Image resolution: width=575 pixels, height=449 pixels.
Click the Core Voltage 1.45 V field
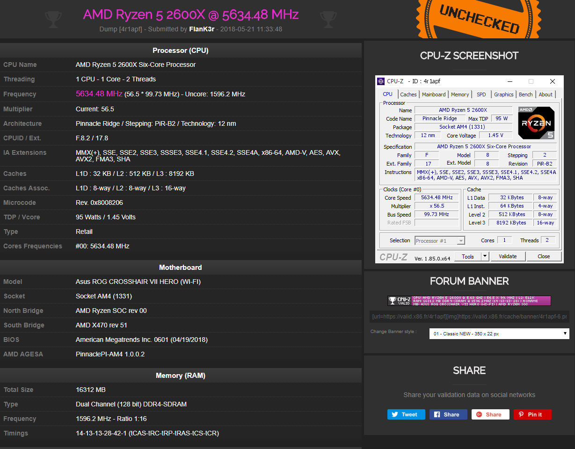(496, 136)
